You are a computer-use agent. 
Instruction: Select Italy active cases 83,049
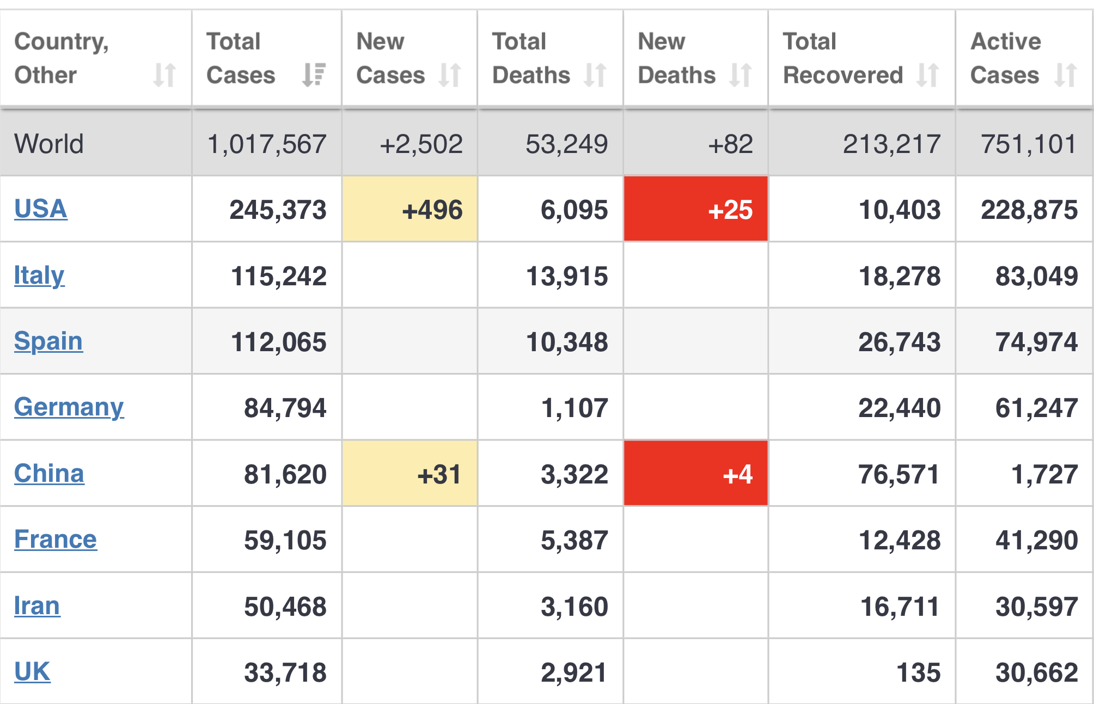click(1037, 276)
